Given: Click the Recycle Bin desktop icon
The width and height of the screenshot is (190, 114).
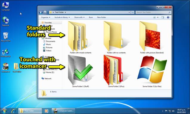Looking at the screenshot, I should [6, 37].
